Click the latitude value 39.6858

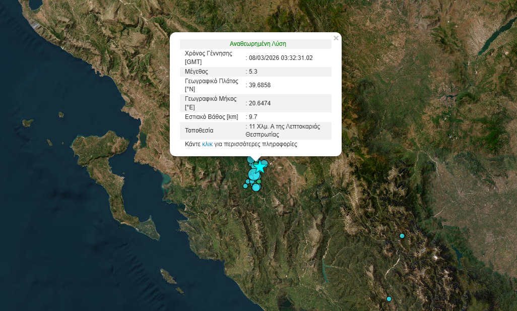click(x=260, y=85)
